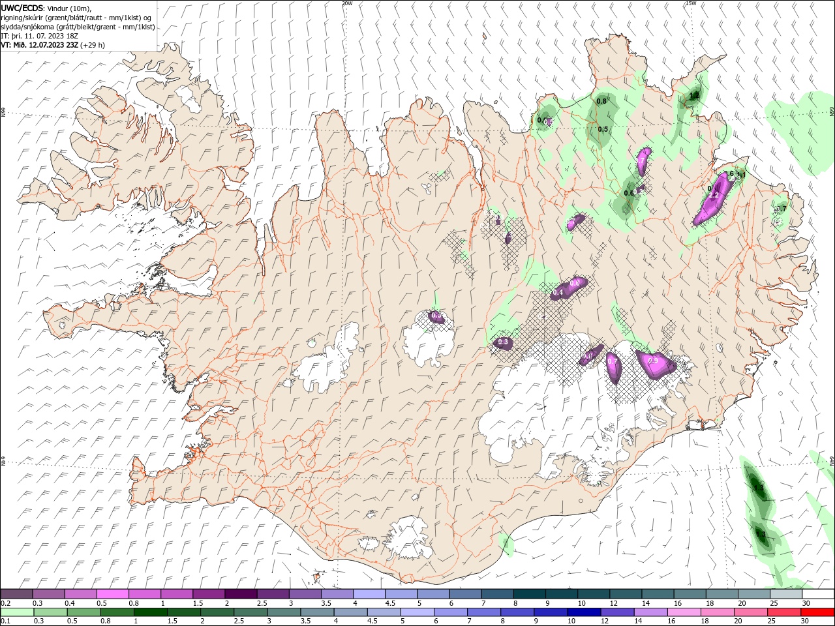
Task: Click the 0.9 snowfall value on the map
Action: click(652, 361)
